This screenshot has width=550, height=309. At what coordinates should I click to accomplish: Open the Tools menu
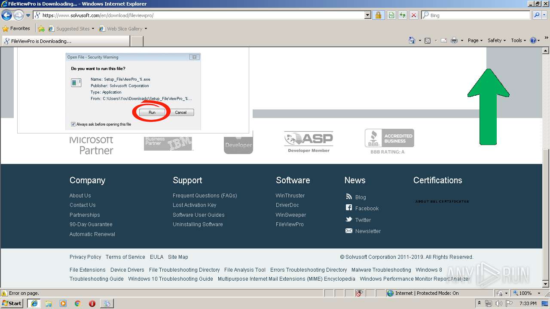click(x=519, y=40)
